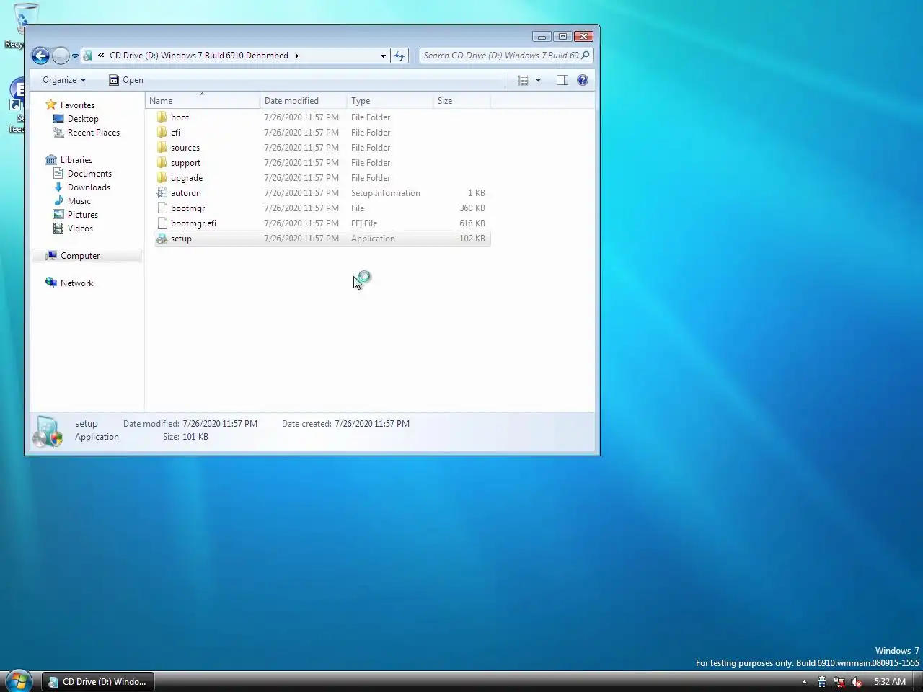Select the bootmgr.efi file icon
Image resolution: width=923 pixels, height=692 pixels.
162,223
